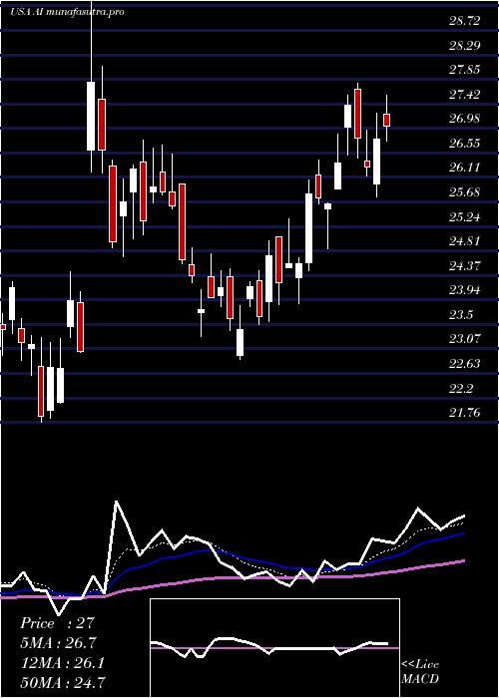Click the 26.11 price axis label
Image resolution: width=499 pixels, height=698 pixels.
click(x=465, y=168)
